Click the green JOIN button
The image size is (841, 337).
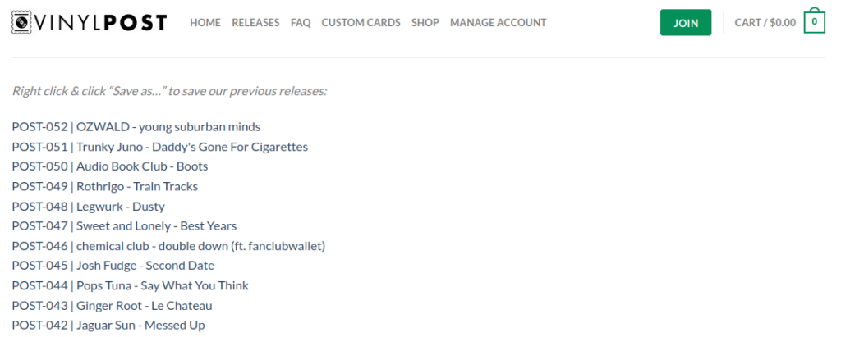[x=686, y=22]
